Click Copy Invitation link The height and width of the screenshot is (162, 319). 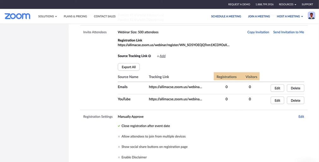[x=258, y=32]
